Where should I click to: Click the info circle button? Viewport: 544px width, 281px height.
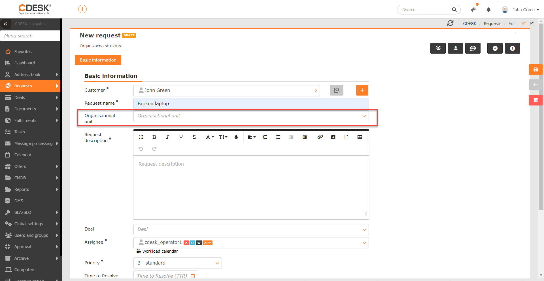tap(513, 48)
